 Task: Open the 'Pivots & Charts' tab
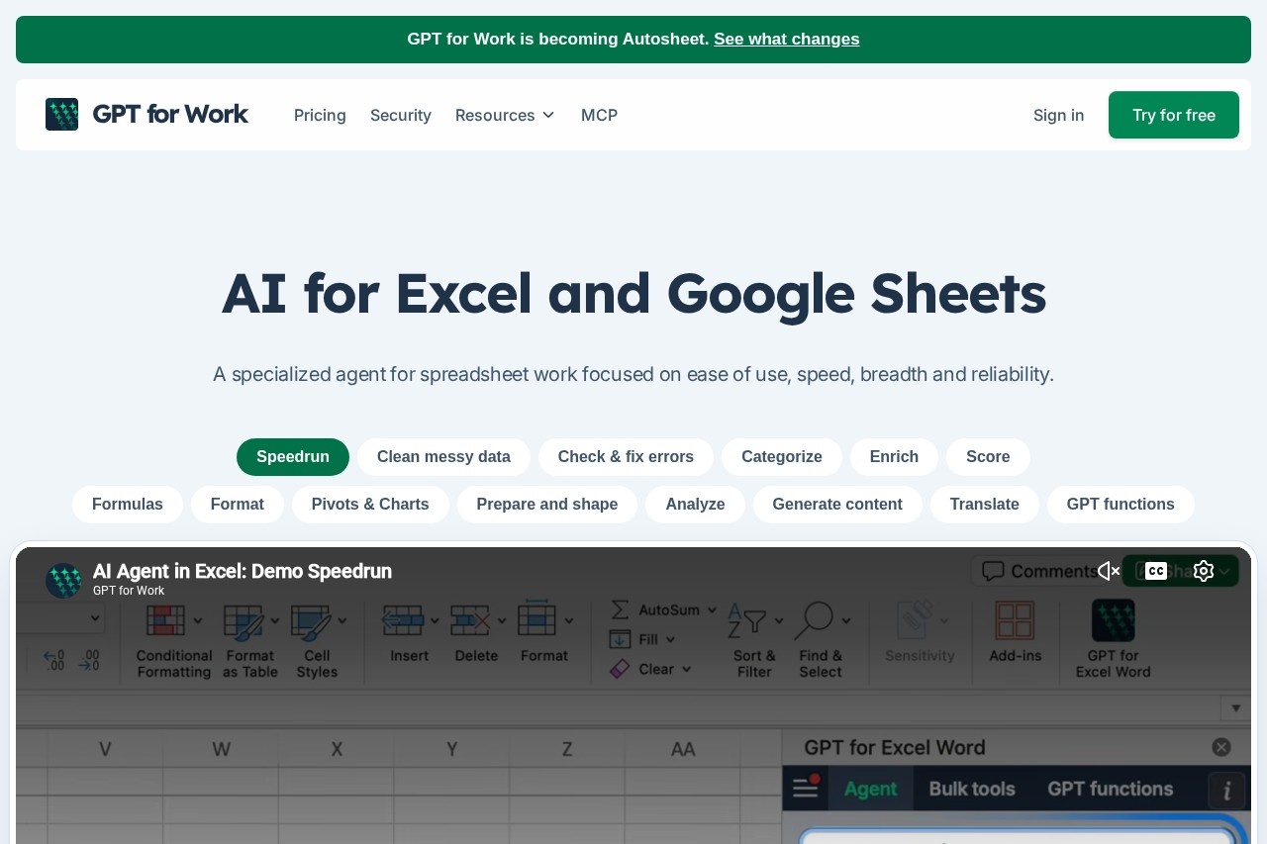[370, 505]
